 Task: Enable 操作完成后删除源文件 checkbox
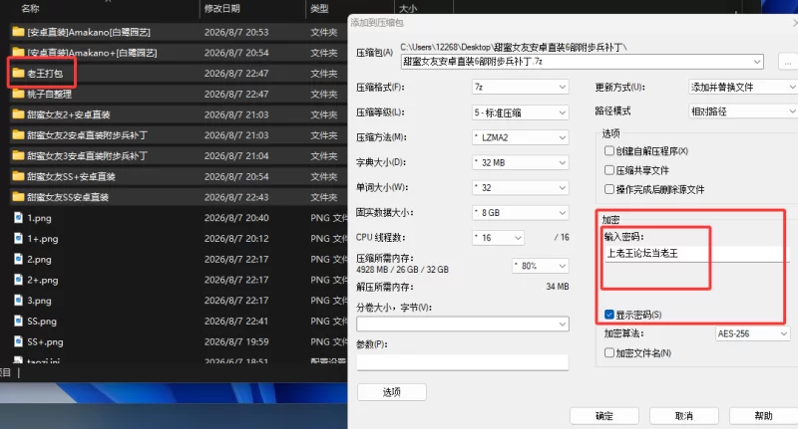(609, 189)
